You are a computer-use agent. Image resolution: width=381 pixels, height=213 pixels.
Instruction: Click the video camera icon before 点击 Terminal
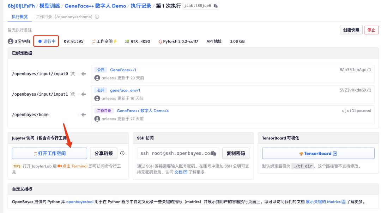coord(60,166)
